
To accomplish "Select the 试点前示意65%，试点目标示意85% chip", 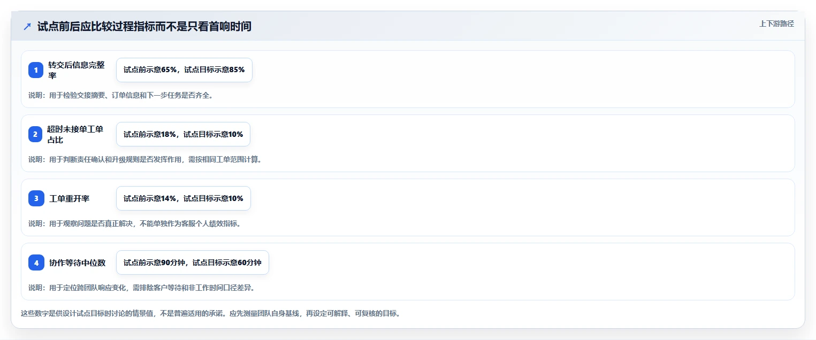I will pyautogui.click(x=184, y=70).
